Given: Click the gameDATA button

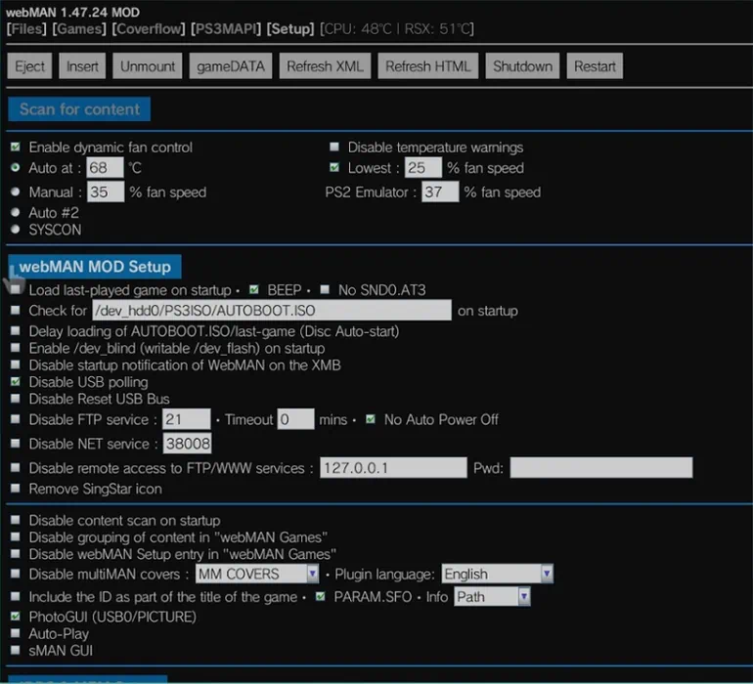Looking at the screenshot, I should click(x=231, y=66).
